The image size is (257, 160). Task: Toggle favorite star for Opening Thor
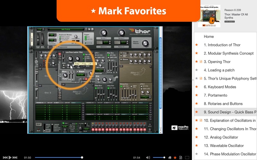coord(197,61)
